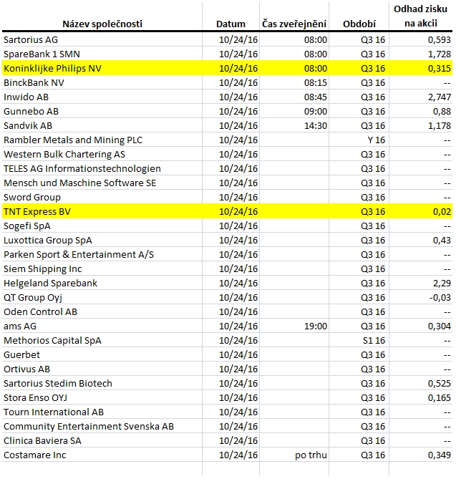Click the estimate value '1,178'
Screen dimensions: 456x484
pyautogui.click(x=440, y=126)
